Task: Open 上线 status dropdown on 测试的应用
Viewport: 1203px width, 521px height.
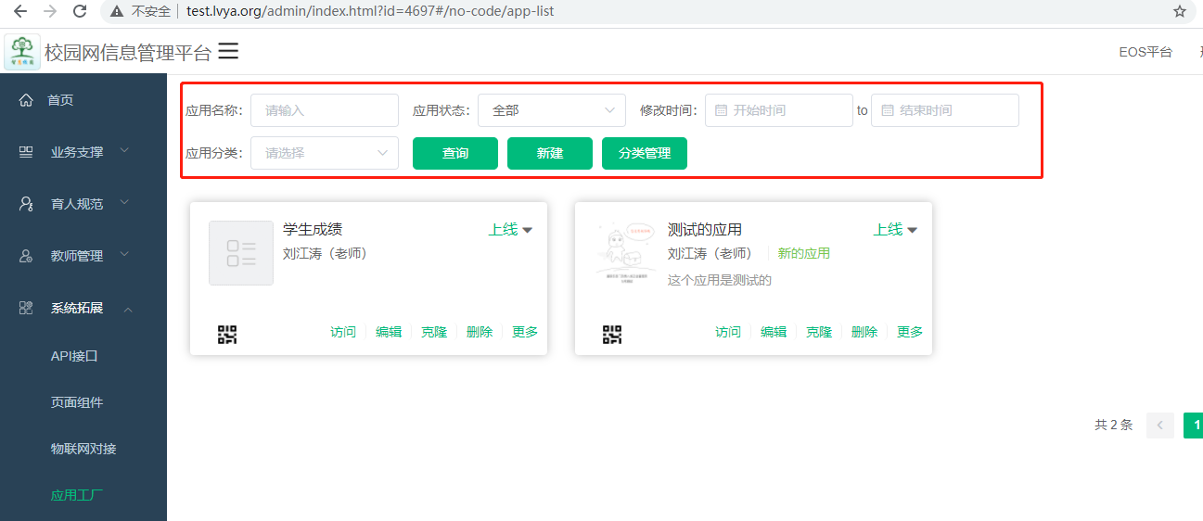Action: click(x=896, y=230)
